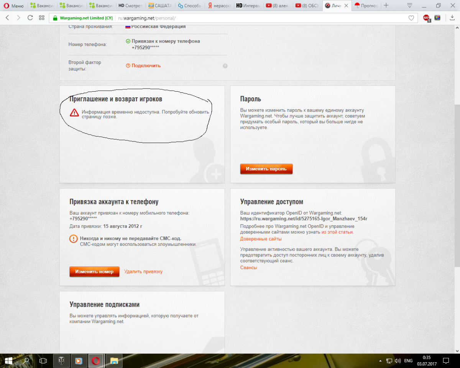Open a new tab with plus button
The height and width of the screenshot is (368, 460).
tap(386, 5)
